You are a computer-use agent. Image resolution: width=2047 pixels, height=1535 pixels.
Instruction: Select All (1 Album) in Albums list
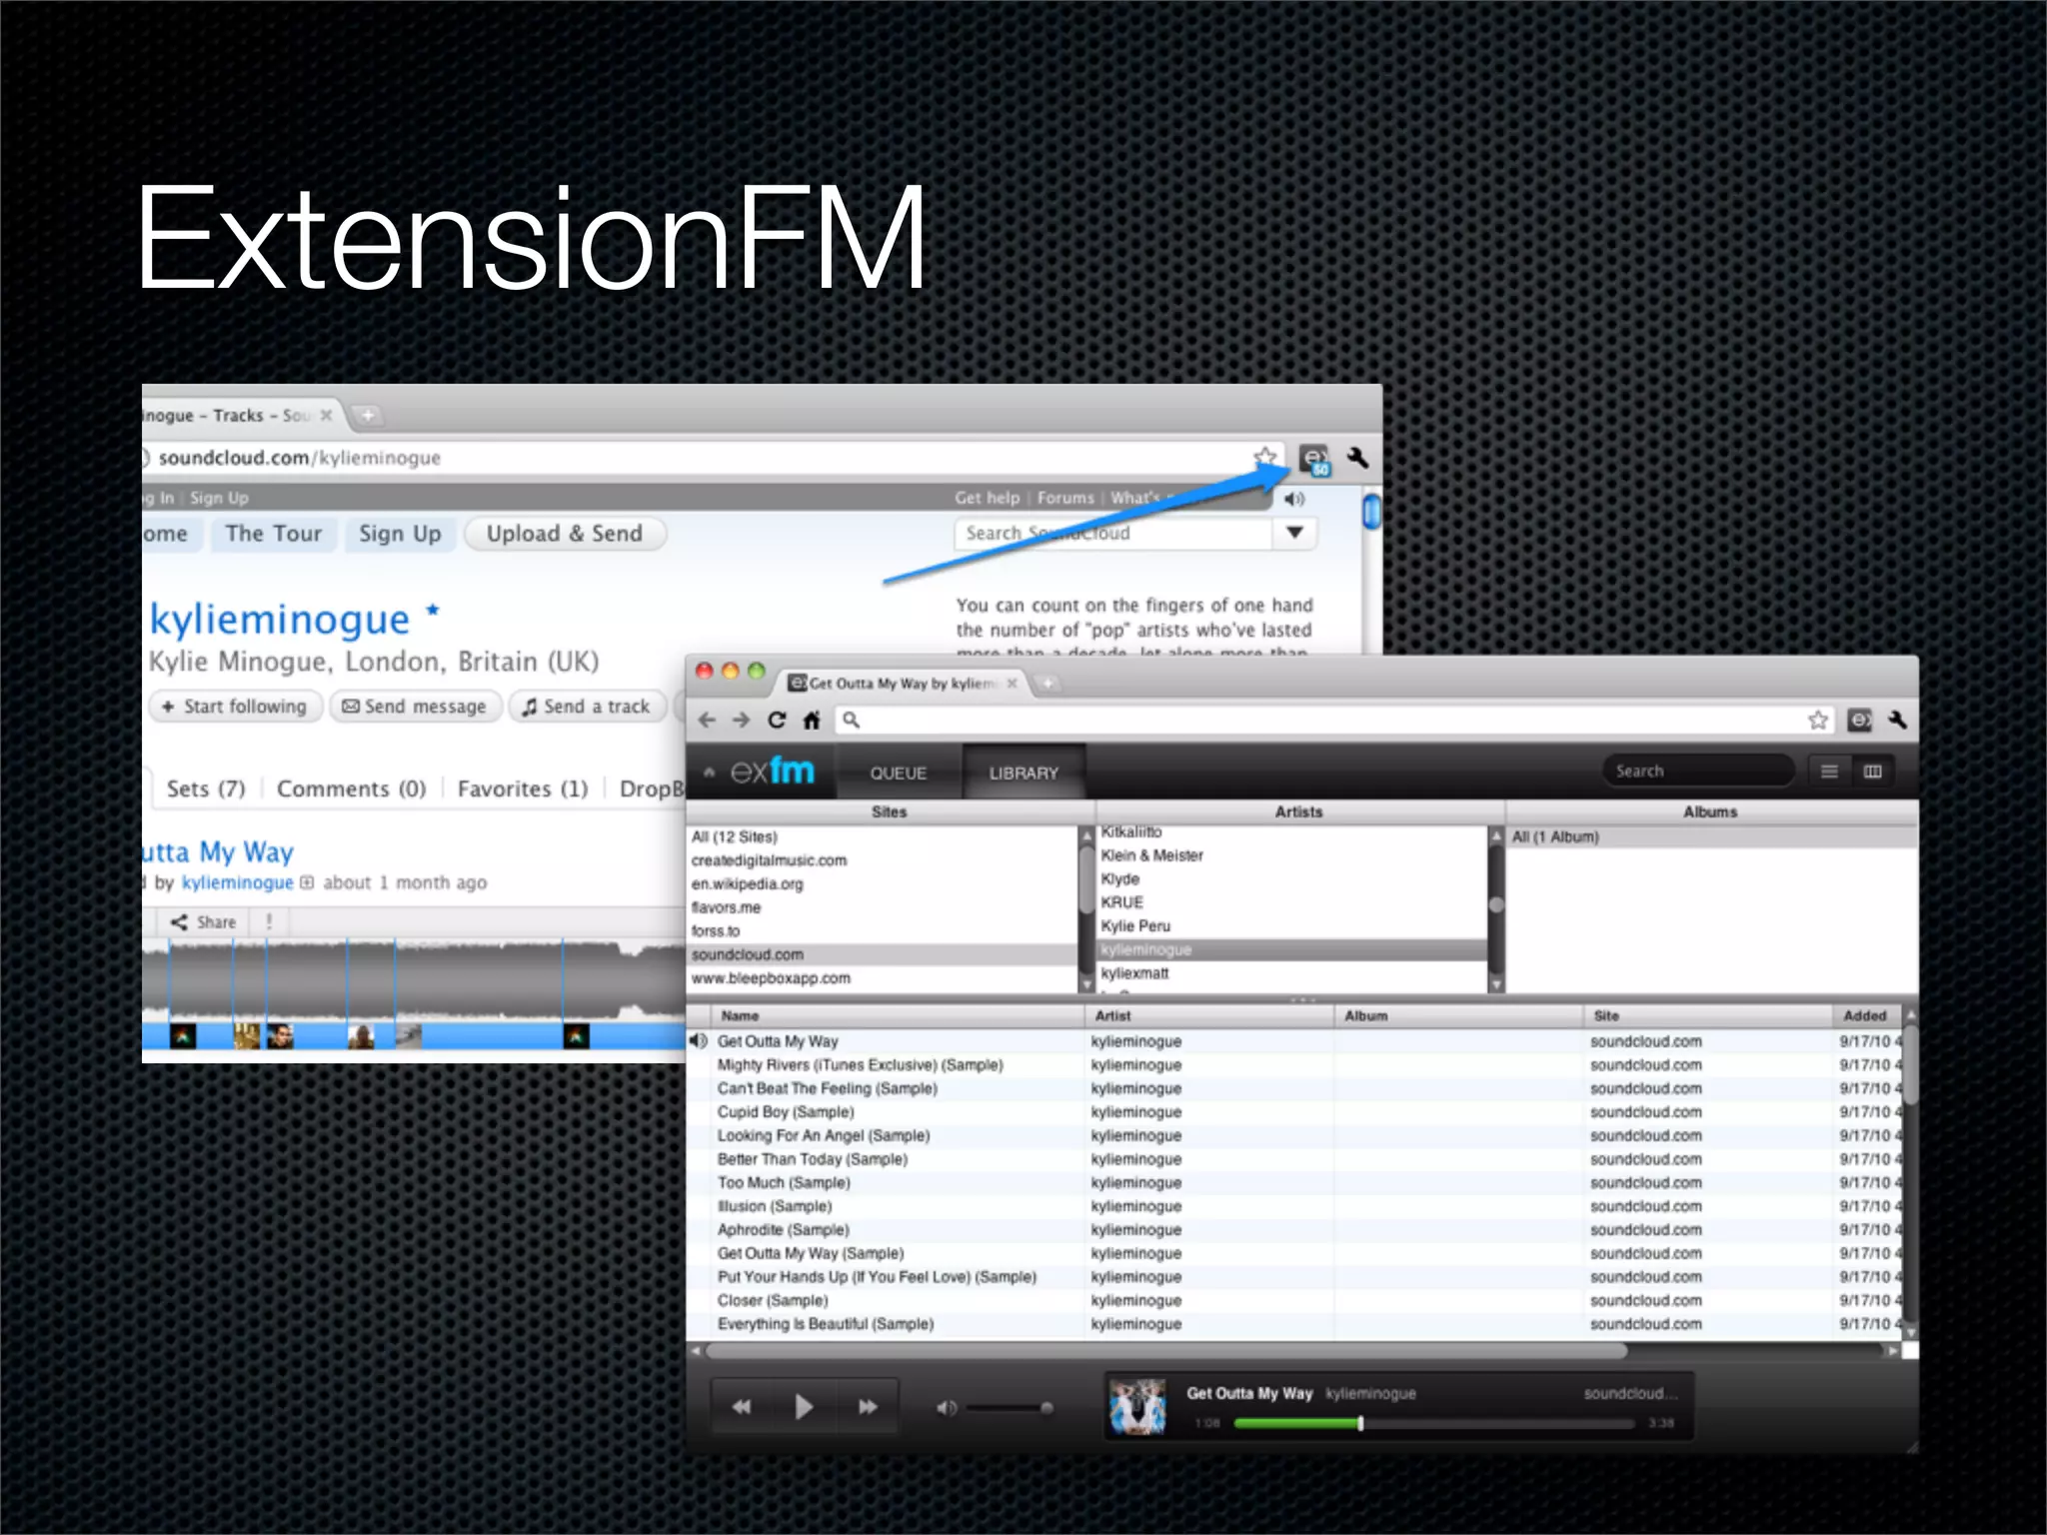point(1711,836)
